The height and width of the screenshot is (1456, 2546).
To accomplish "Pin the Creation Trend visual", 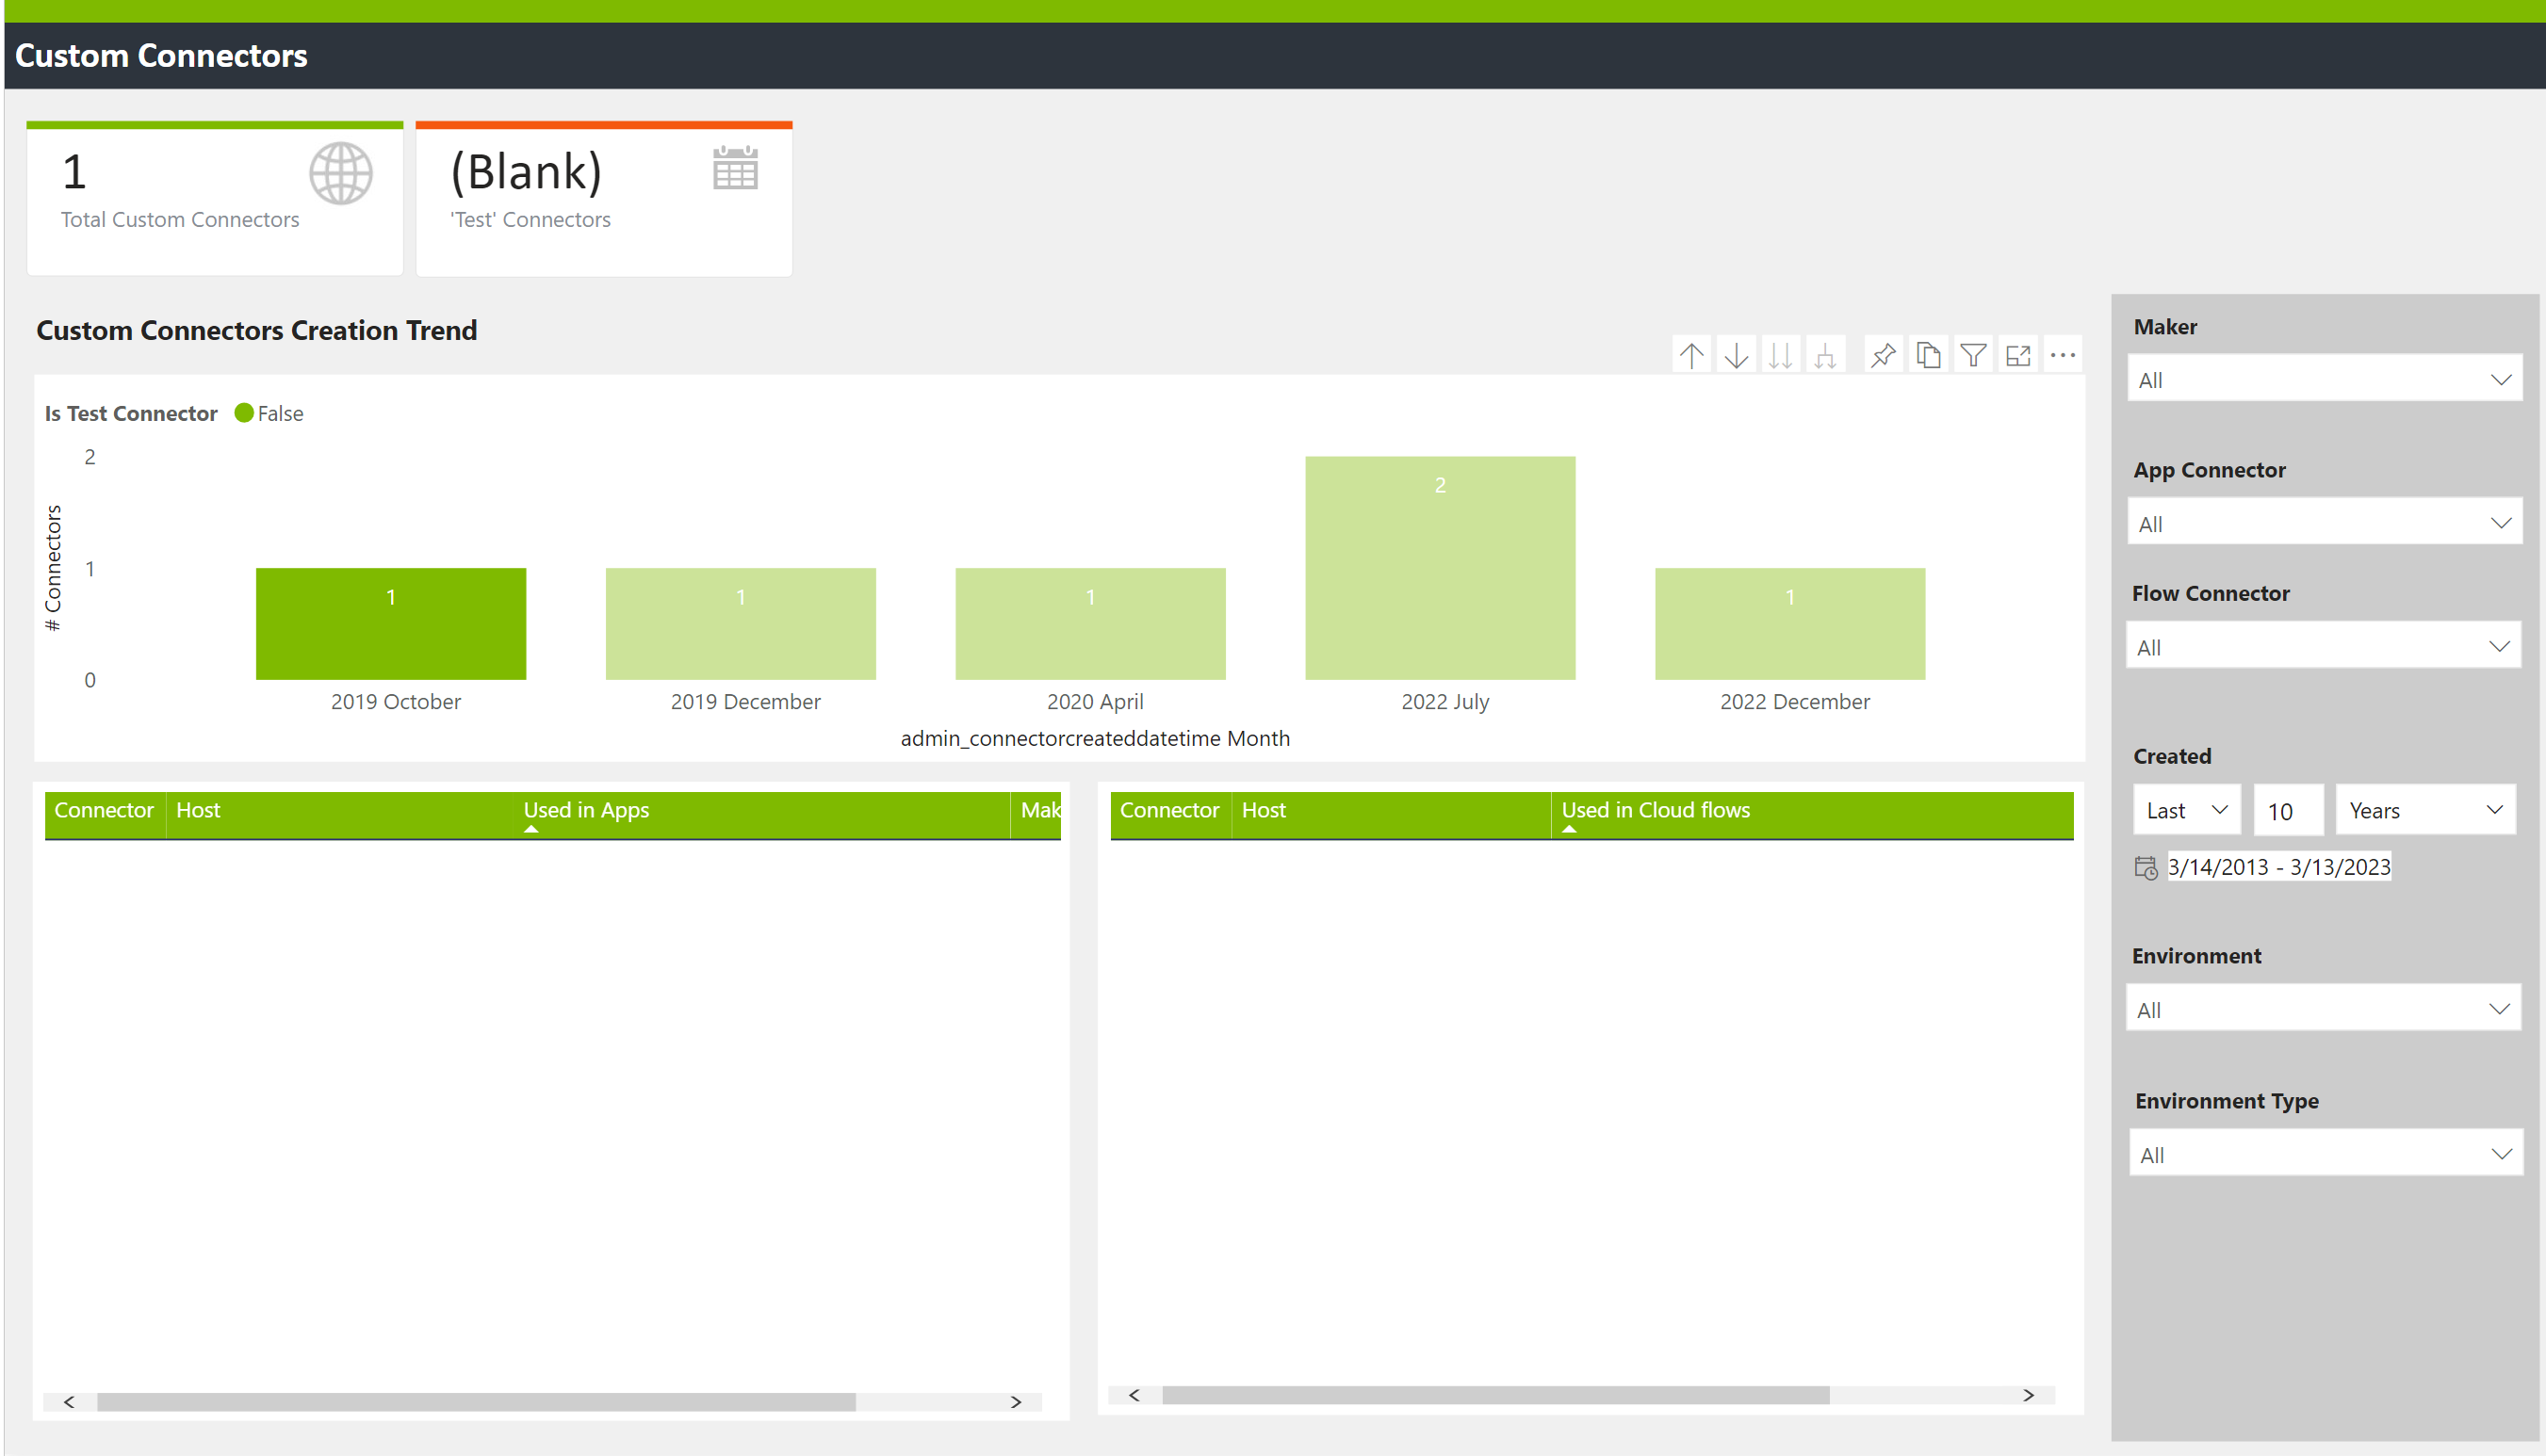I will tap(1884, 356).
